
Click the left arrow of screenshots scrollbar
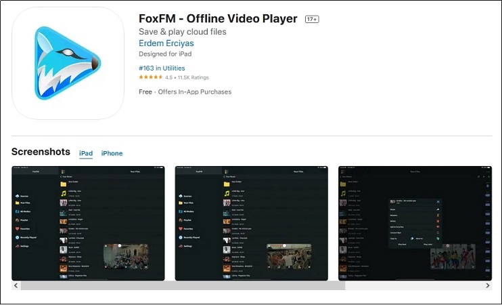tap(16, 285)
